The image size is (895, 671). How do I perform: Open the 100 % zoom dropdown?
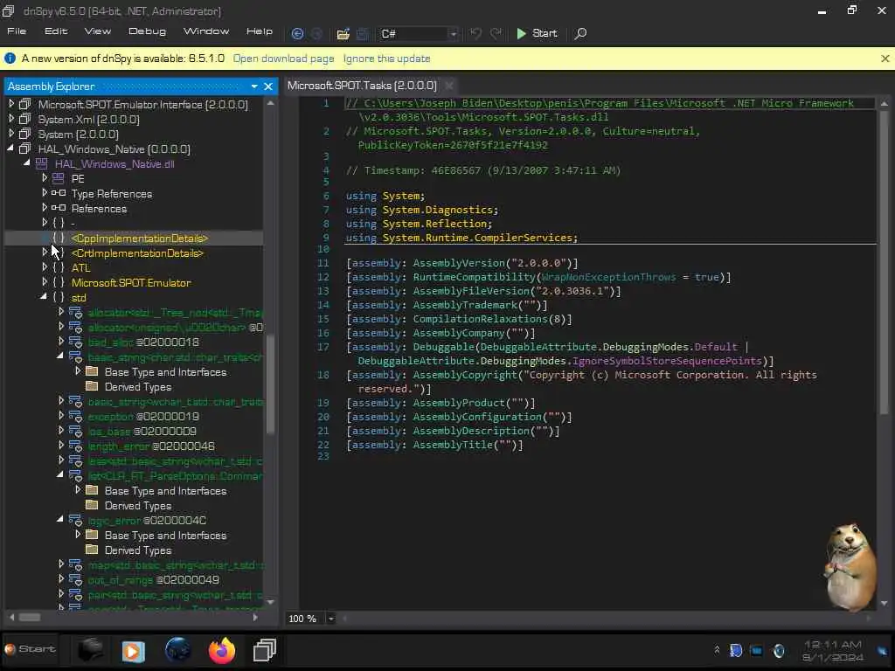(330, 619)
